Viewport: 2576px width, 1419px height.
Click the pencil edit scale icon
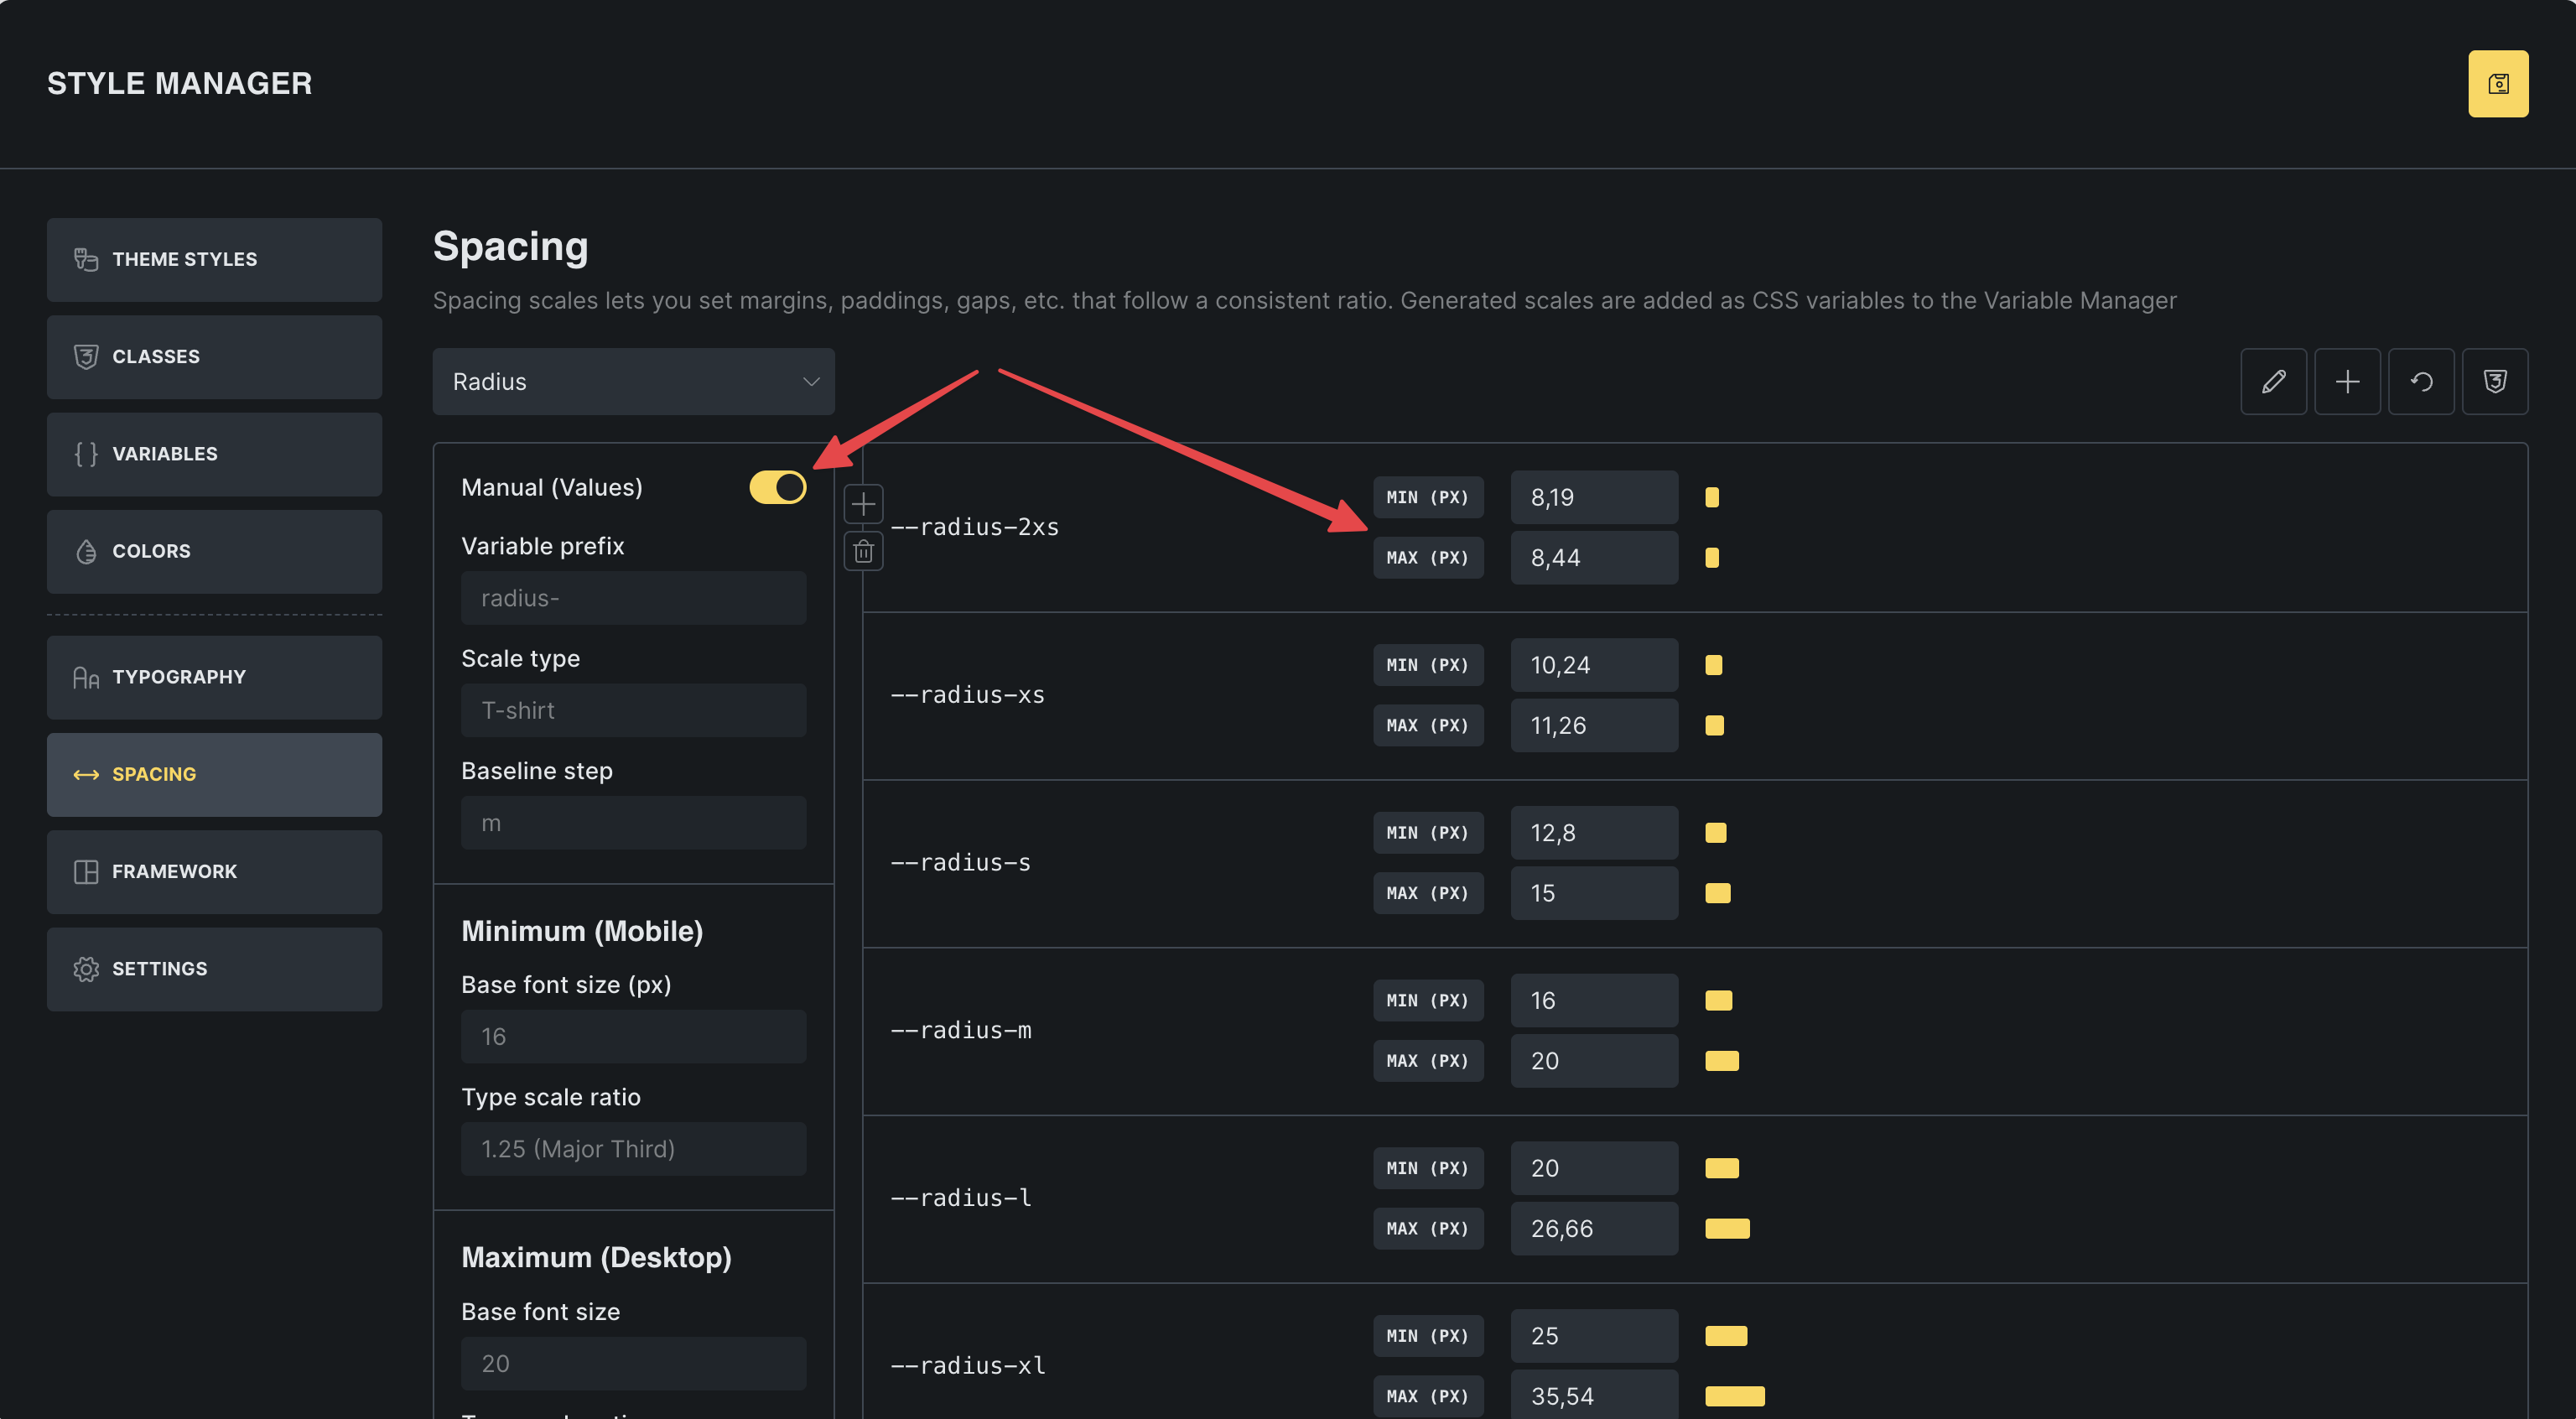pyautogui.click(x=2273, y=381)
